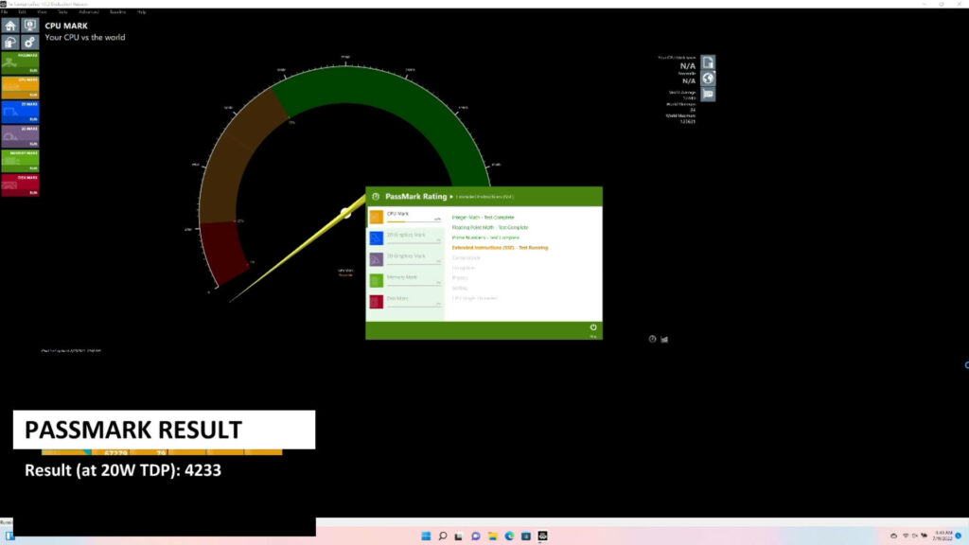
Task: Click the N/A CPU Mark score value
Action: (x=688, y=65)
